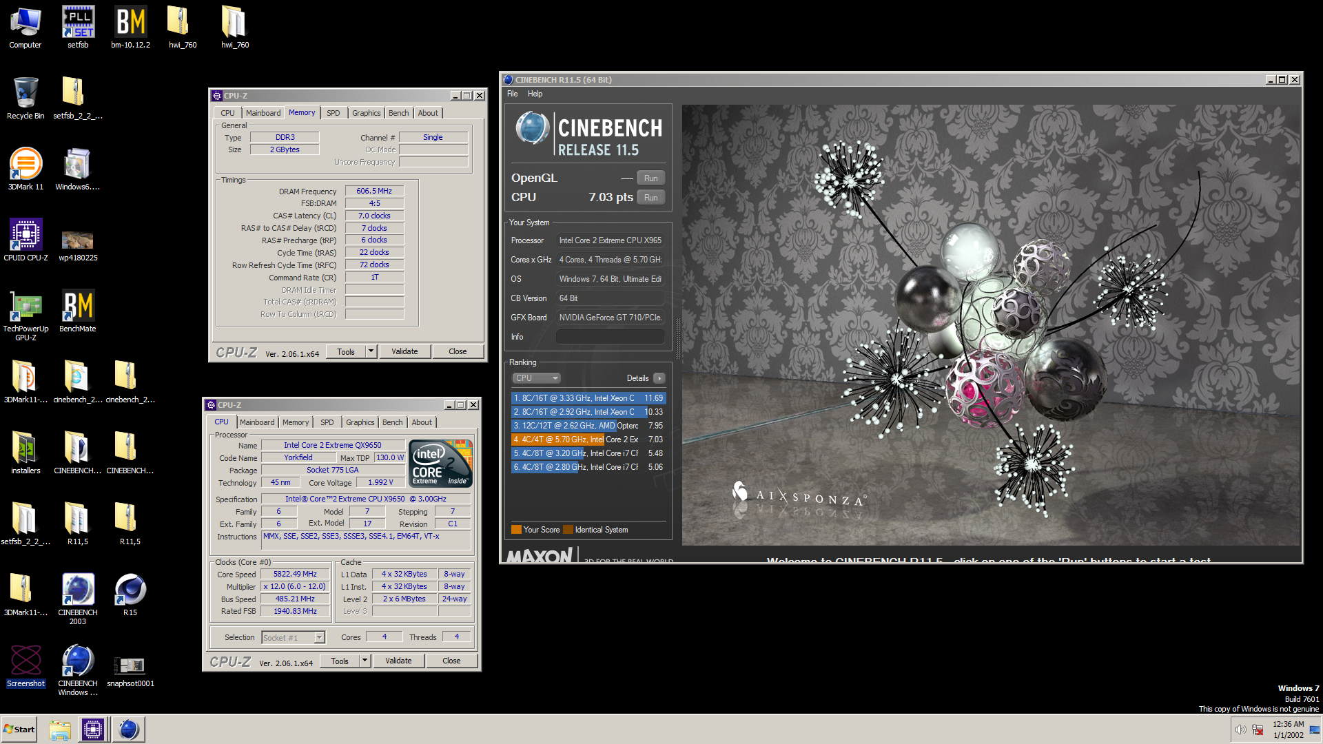The width and height of the screenshot is (1323, 744).
Task: Select ranking row 3 AMD Opteron 7.95
Action: click(x=588, y=426)
